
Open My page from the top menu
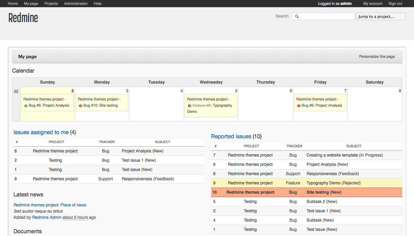(31, 3)
